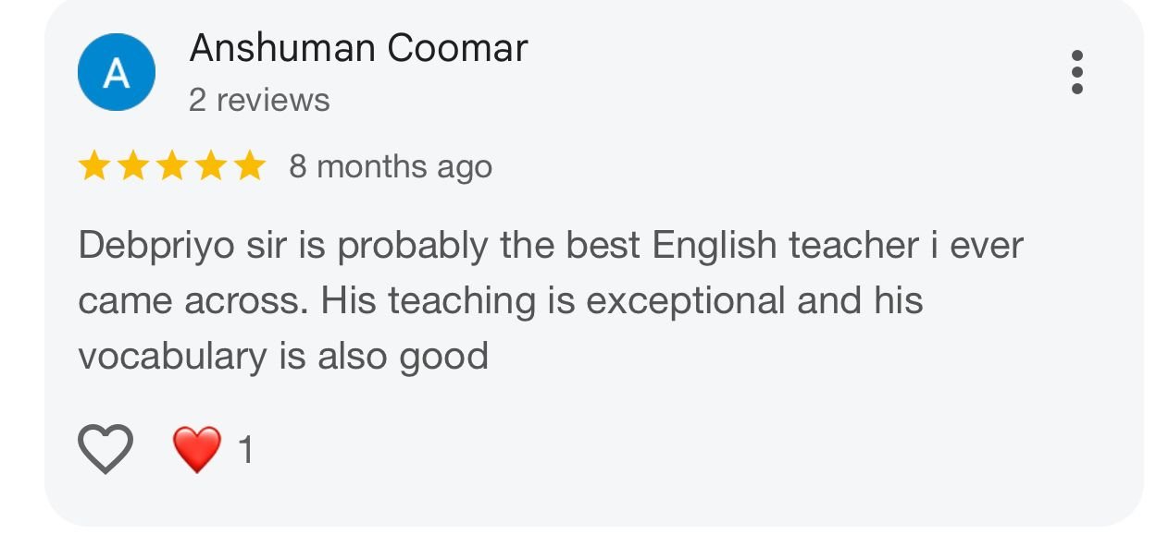
Task: Open reviewer name Anshuman Coomar
Action: tap(358, 48)
